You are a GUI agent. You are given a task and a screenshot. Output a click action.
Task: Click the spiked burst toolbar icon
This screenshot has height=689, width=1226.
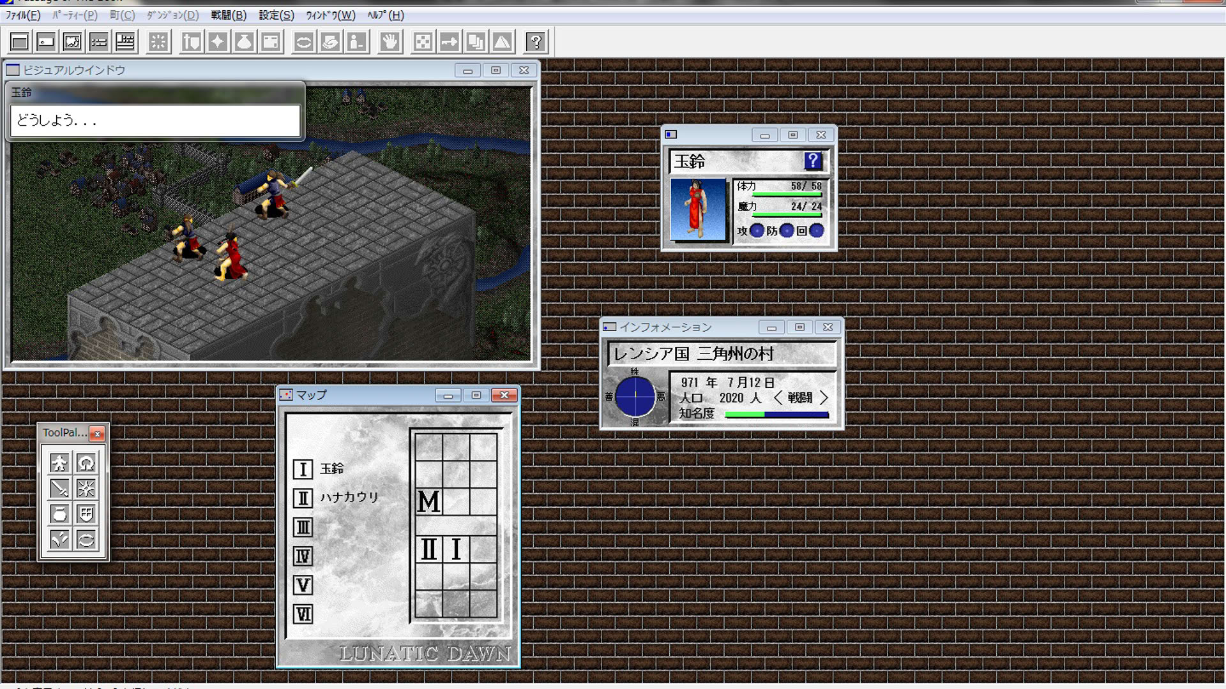158,42
